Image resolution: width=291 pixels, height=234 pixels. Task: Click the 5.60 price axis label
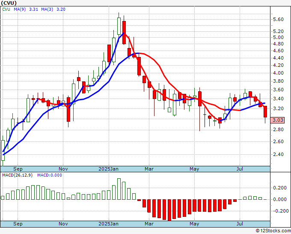279,20
